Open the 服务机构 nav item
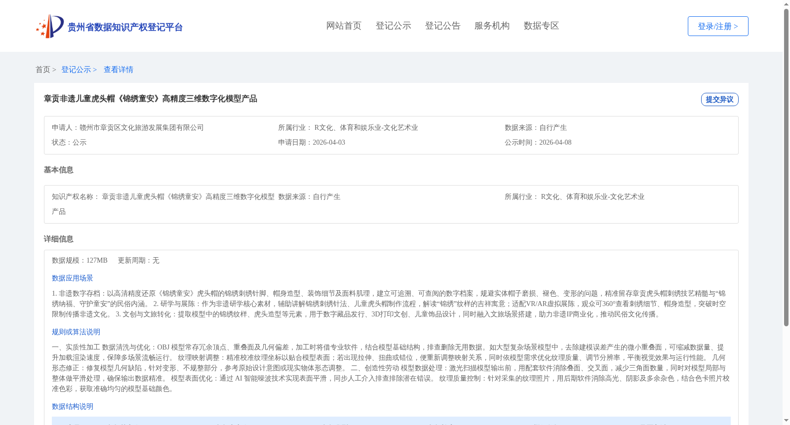 [x=492, y=26]
